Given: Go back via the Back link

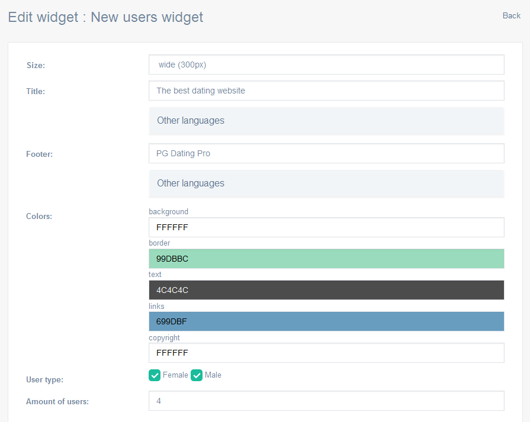Looking at the screenshot, I should point(512,15).
